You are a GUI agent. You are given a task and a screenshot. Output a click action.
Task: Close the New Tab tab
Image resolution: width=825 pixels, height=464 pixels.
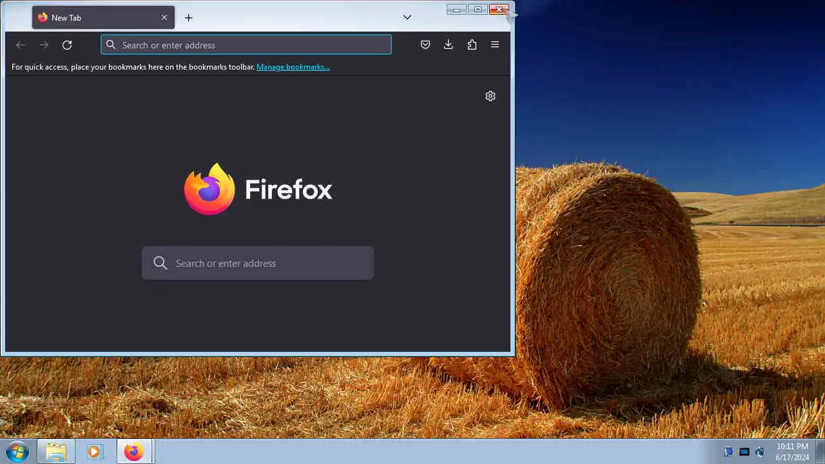(164, 18)
